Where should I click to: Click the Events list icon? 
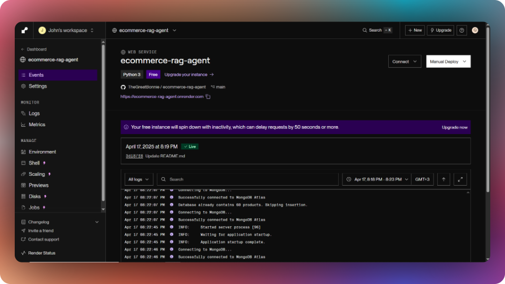(23, 75)
